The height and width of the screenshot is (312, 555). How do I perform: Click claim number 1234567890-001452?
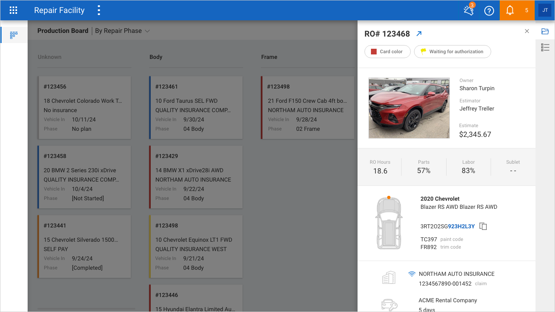click(x=445, y=284)
